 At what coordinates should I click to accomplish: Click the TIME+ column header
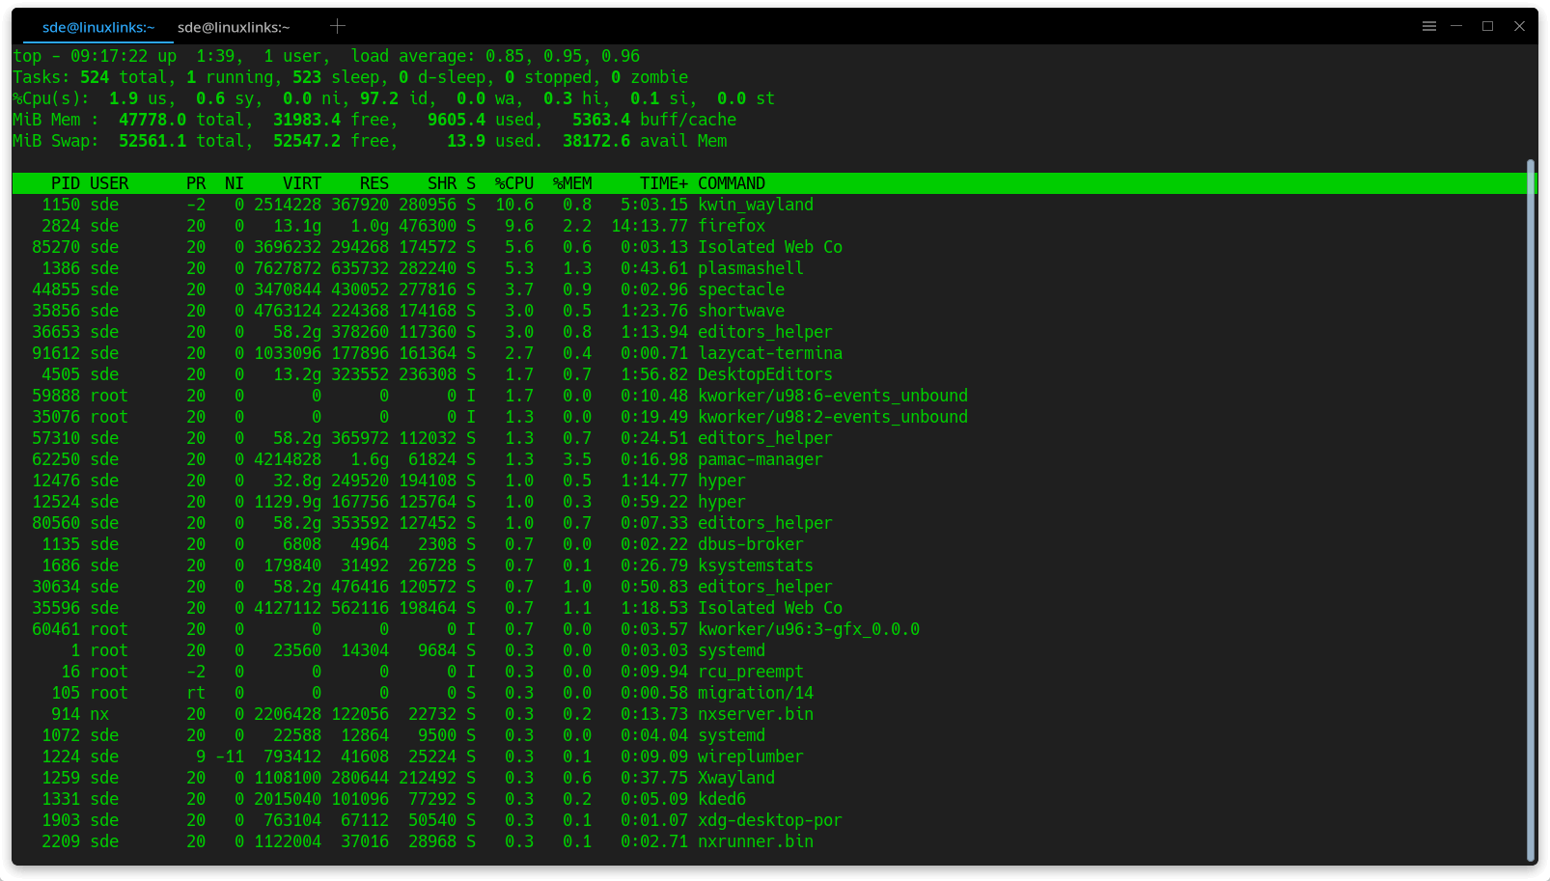click(x=662, y=182)
